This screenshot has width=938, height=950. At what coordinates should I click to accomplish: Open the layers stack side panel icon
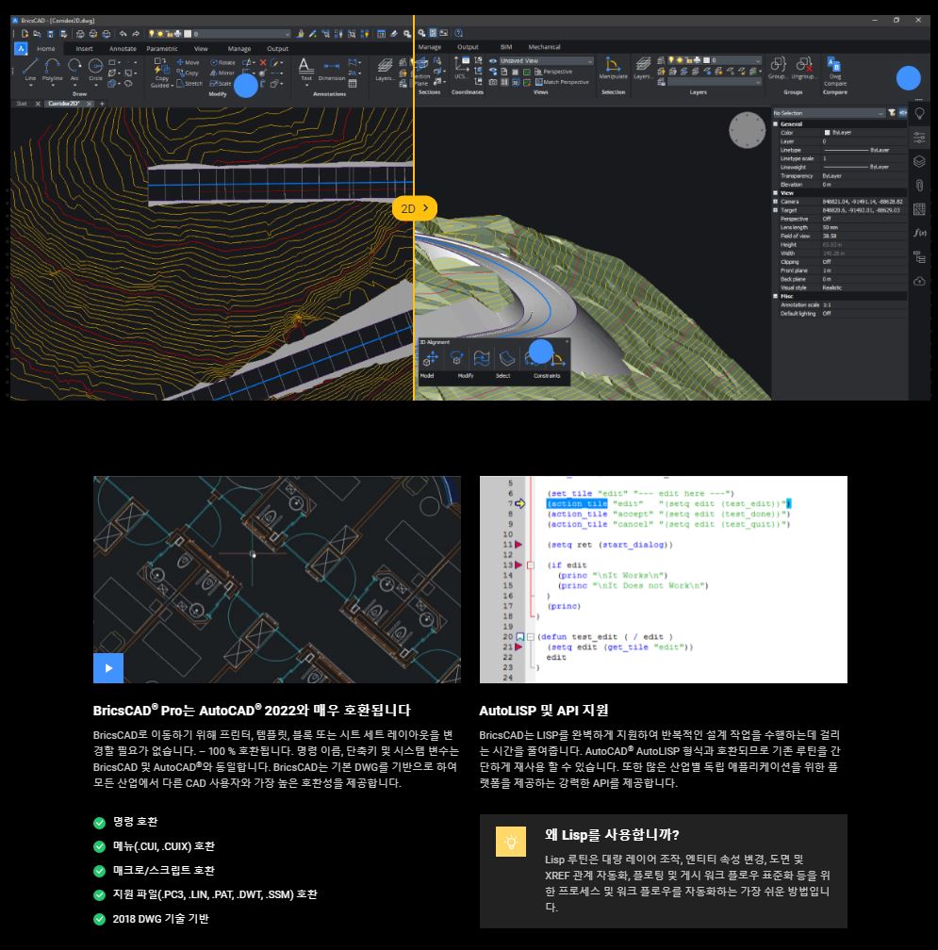tap(919, 161)
